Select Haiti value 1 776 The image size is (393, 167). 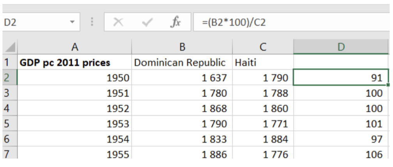point(263,153)
